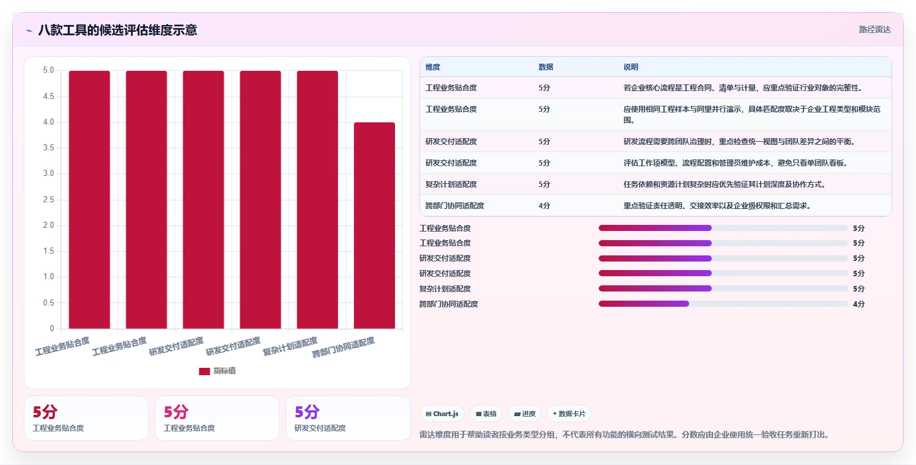The height and width of the screenshot is (465, 916).
Task: Click the 研发交付适配度 card with the purple 5分
Action: point(348,418)
